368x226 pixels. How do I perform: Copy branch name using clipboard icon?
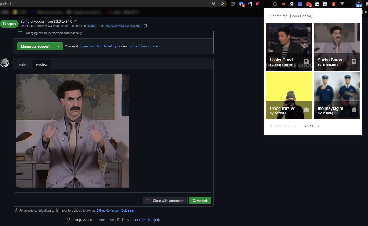(145, 26)
